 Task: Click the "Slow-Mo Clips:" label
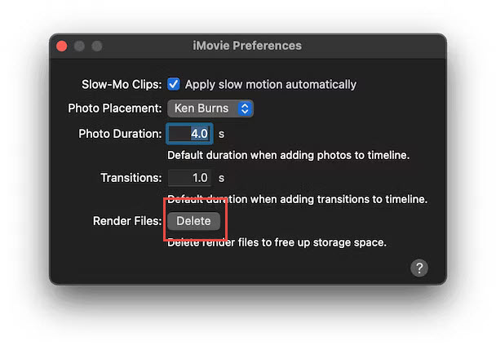coord(121,84)
